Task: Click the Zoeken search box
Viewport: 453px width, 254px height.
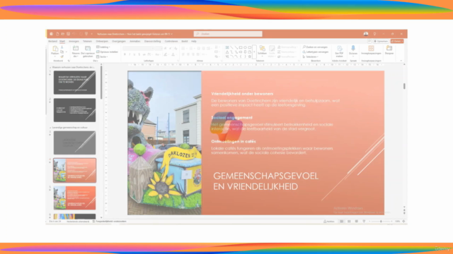Action: click(x=228, y=34)
